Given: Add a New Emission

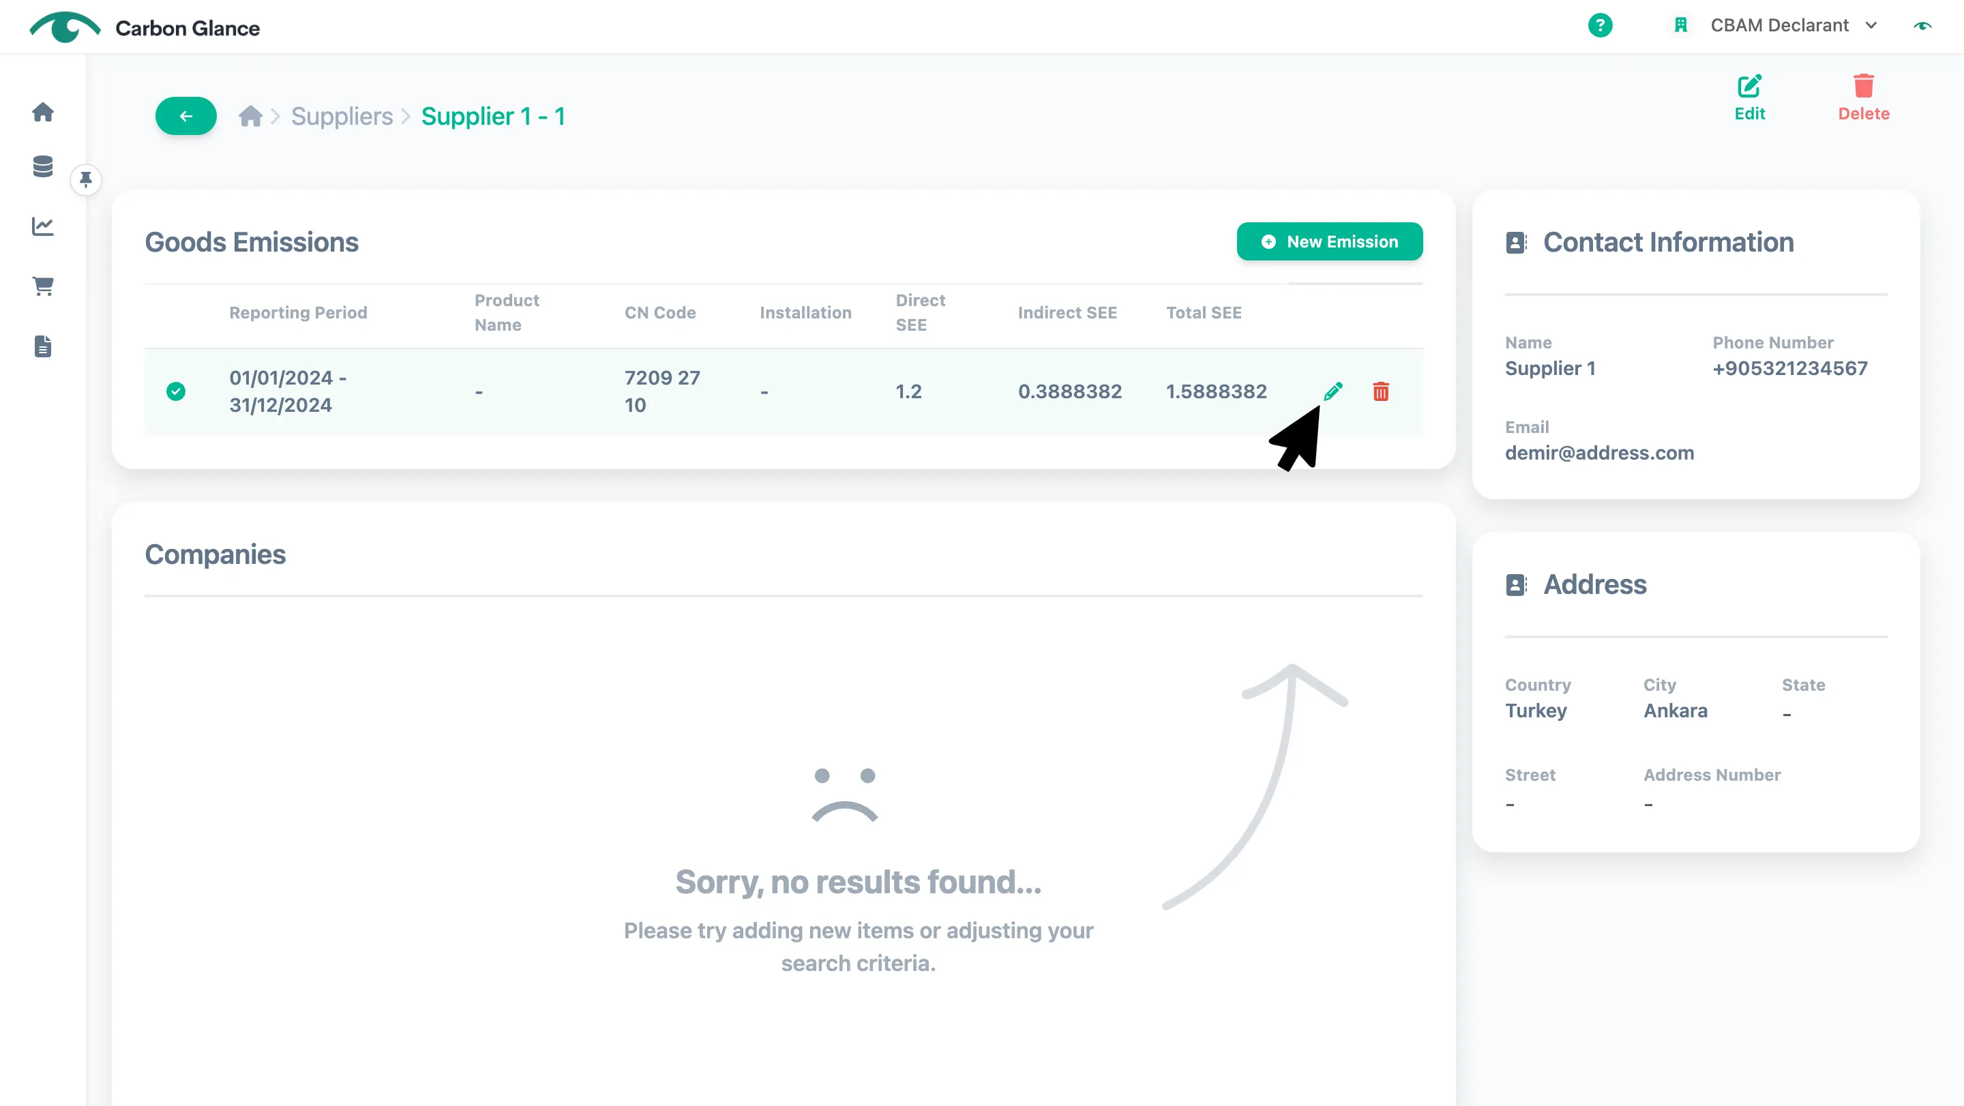Looking at the screenshot, I should (1329, 241).
